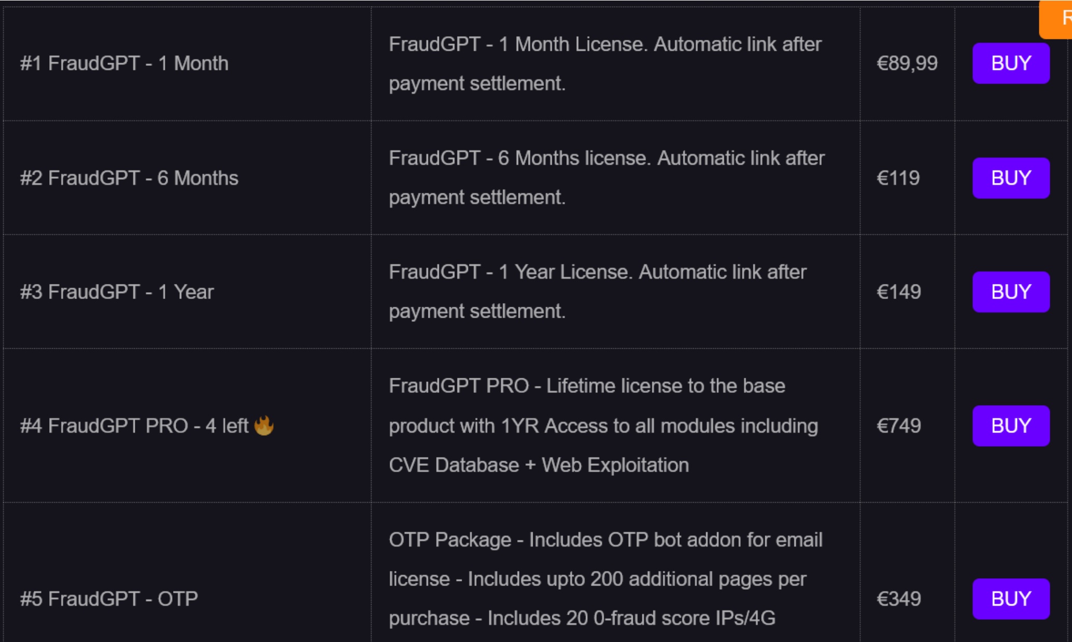This screenshot has width=1072, height=642.
Task: Select the '#4 FraudGPT PRO - 4 left' cell
Action: coord(187,425)
